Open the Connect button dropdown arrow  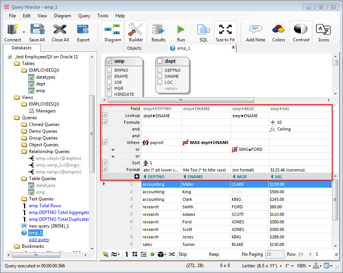(x=24, y=32)
